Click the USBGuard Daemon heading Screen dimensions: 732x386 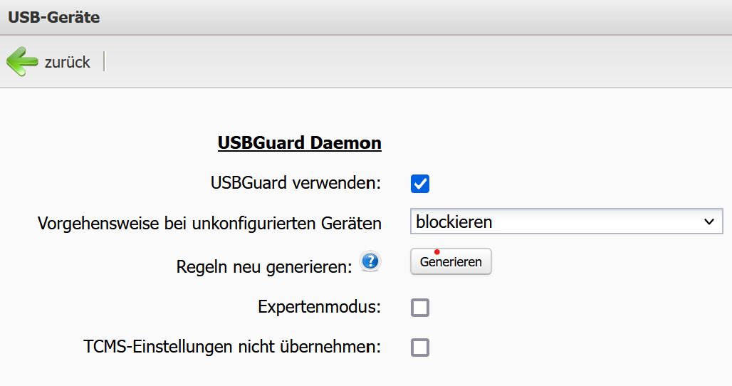(x=299, y=143)
